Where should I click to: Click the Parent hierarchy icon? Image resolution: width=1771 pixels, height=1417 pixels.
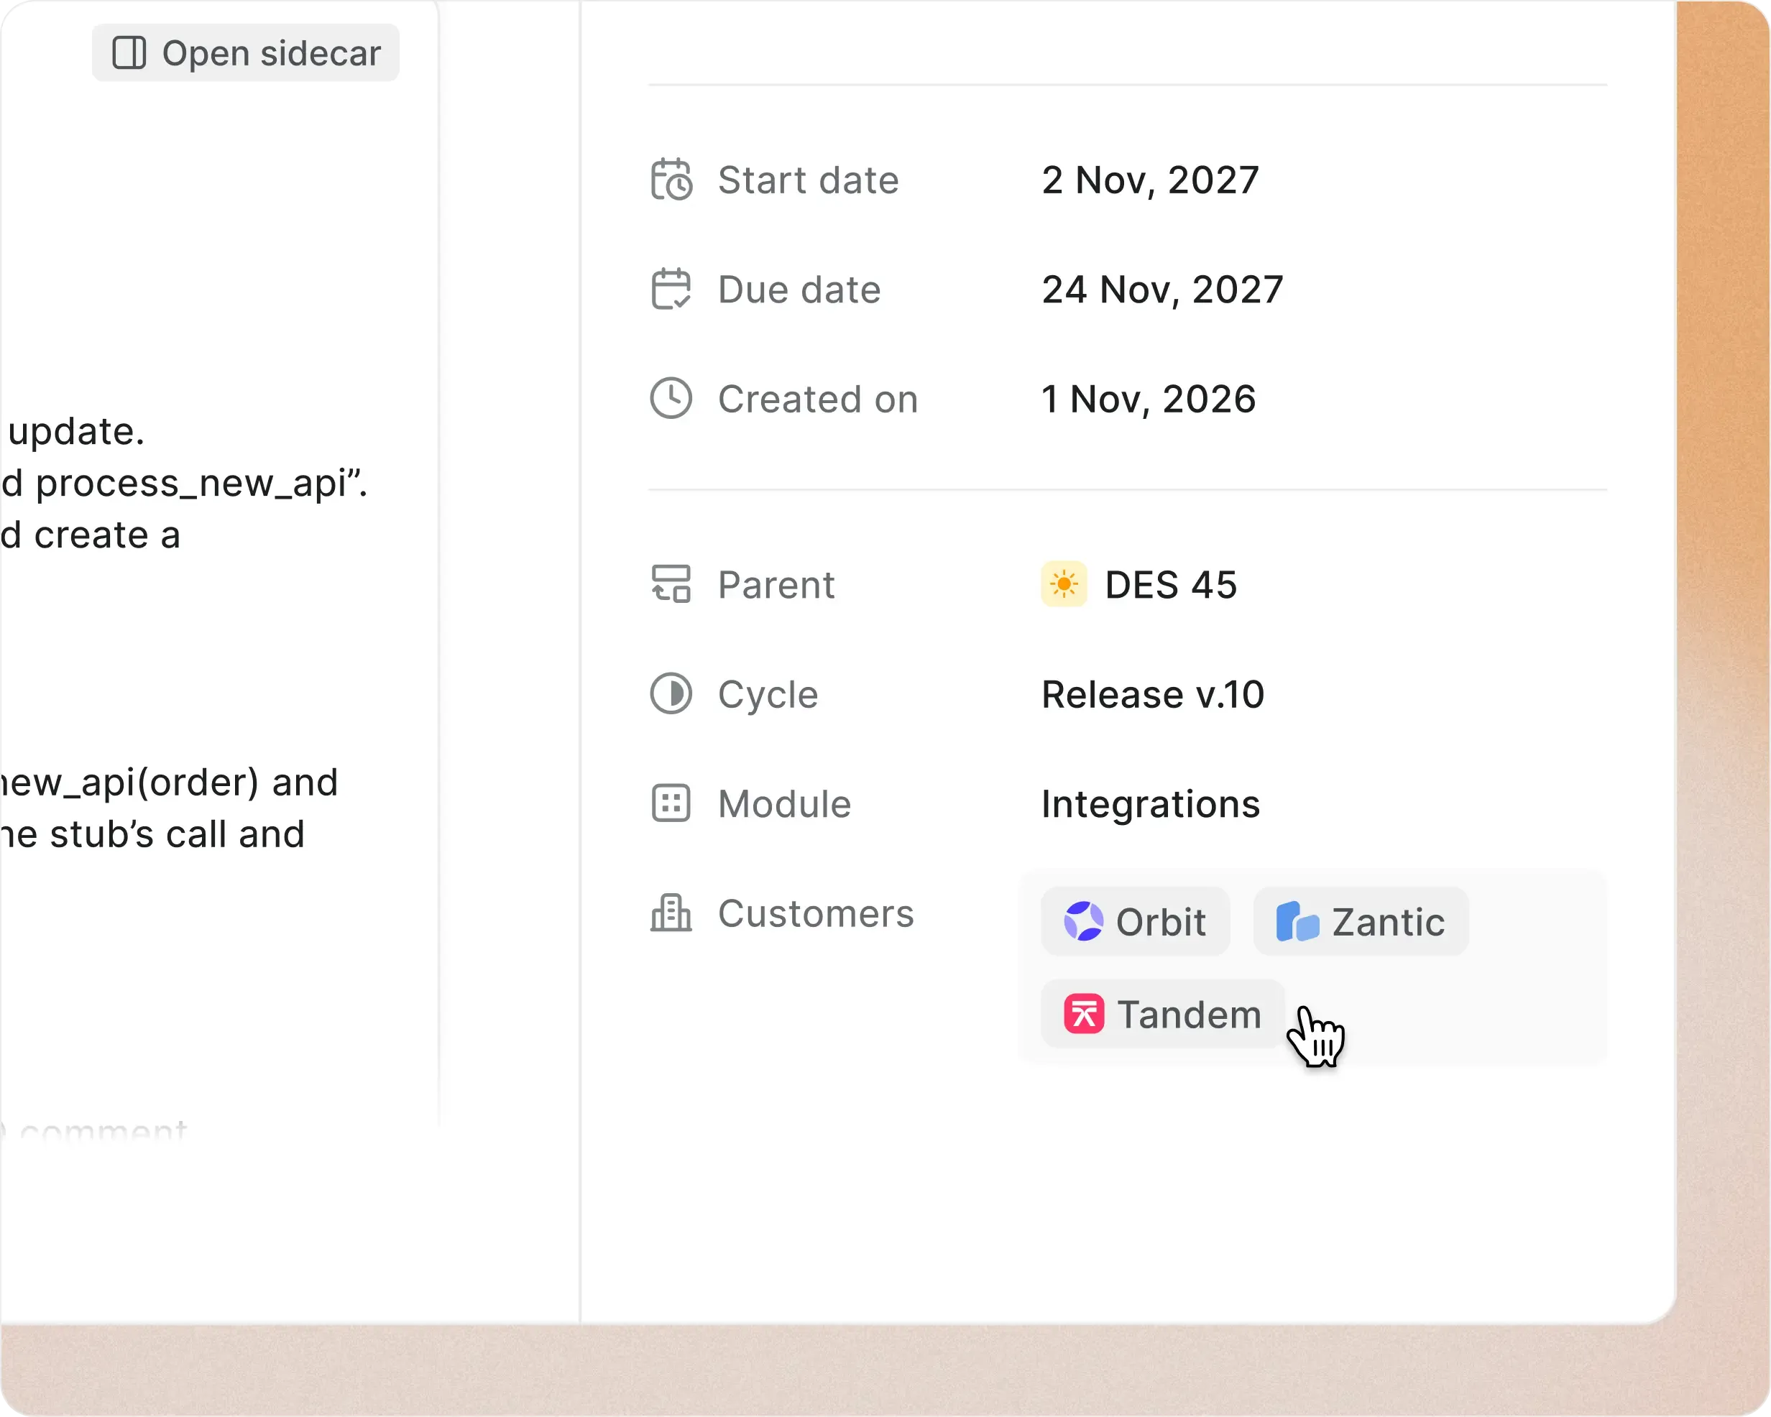671,585
